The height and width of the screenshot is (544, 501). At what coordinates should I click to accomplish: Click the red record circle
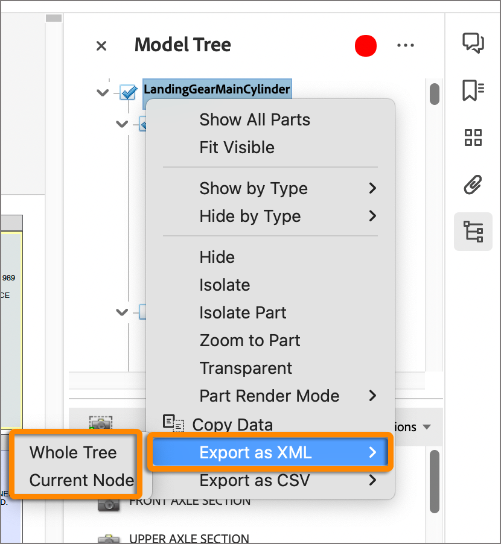[x=366, y=46]
